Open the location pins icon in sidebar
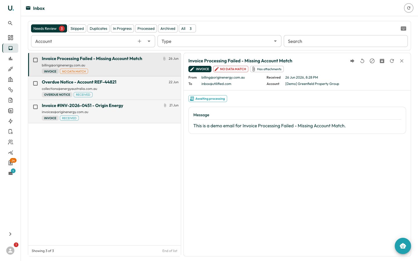Screen dimensions: 418x261 [x=10, y=90]
